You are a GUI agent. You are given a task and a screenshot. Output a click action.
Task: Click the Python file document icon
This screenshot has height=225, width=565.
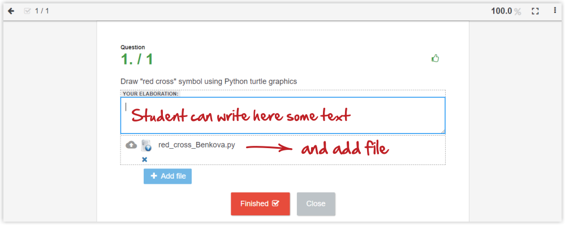[146, 145]
